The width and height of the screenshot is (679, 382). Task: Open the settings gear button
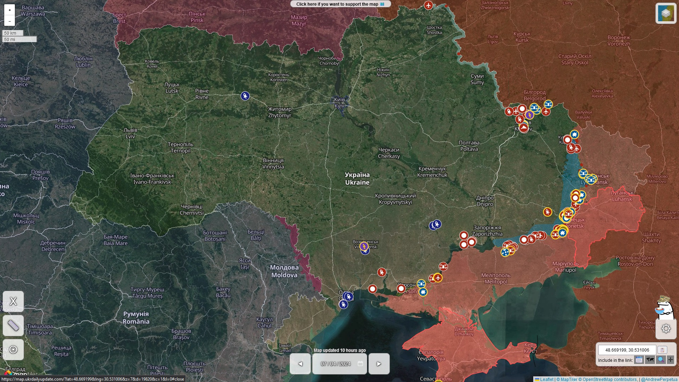(666, 329)
